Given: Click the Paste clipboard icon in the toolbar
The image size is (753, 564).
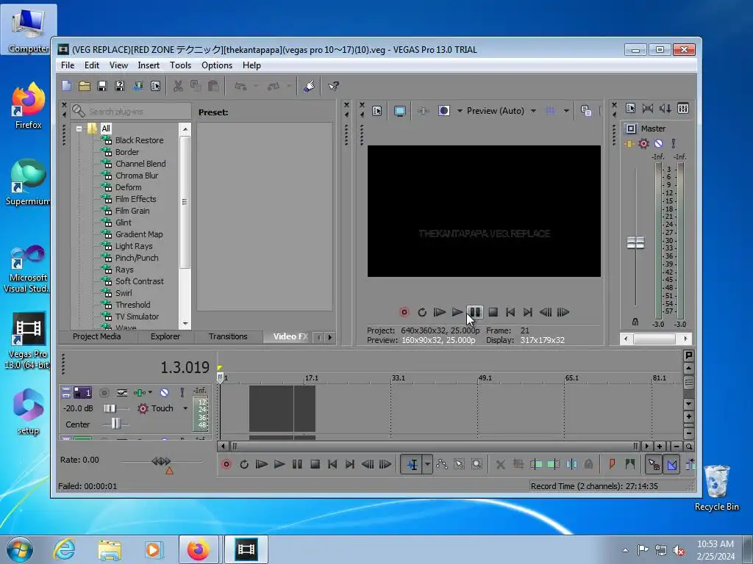Looking at the screenshot, I should pos(213,86).
